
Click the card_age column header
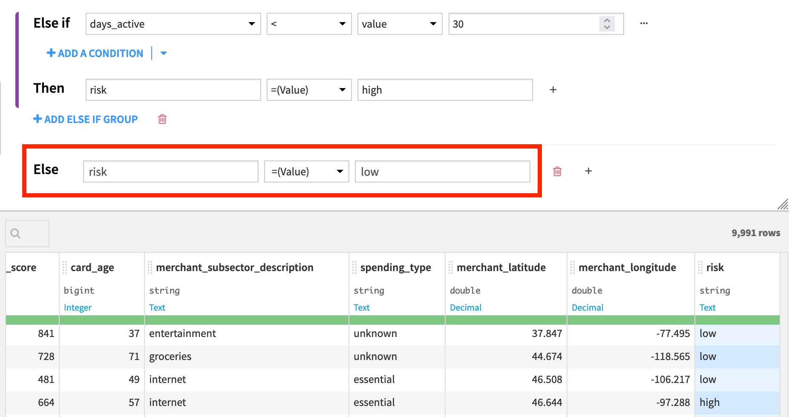(x=92, y=268)
